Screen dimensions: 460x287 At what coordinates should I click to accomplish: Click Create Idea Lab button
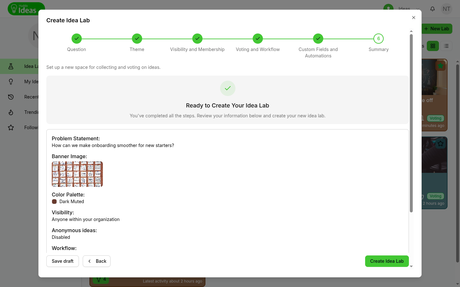(387, 261)
